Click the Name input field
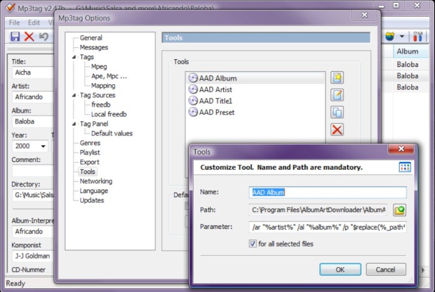The image size is (435, 292). point(328,192)
